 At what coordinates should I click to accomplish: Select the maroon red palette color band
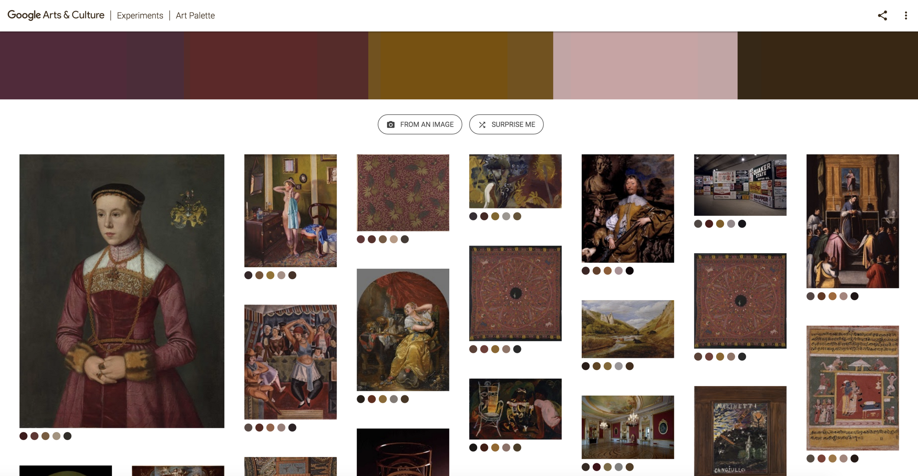[276, 65]
